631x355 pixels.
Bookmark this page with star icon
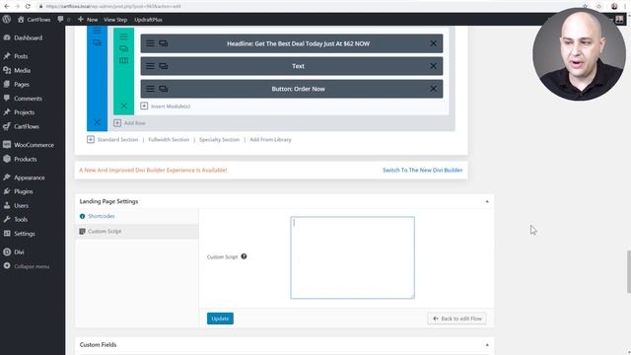[x=585, y=7]
